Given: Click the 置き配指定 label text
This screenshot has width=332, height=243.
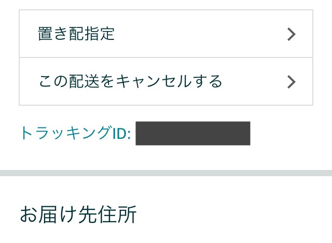Looking at the screenshot, I should pyautogui.click(x=76, y=34).
